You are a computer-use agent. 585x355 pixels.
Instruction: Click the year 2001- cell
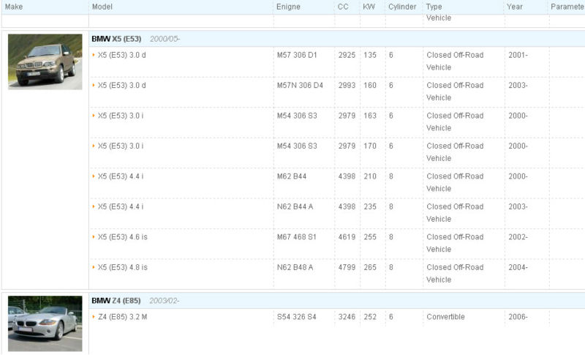tap(518, 55)
